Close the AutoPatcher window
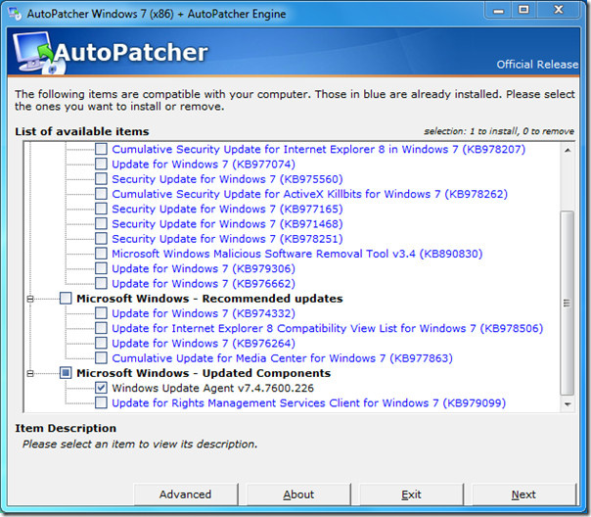591x517 pixels. pos(558,10)
